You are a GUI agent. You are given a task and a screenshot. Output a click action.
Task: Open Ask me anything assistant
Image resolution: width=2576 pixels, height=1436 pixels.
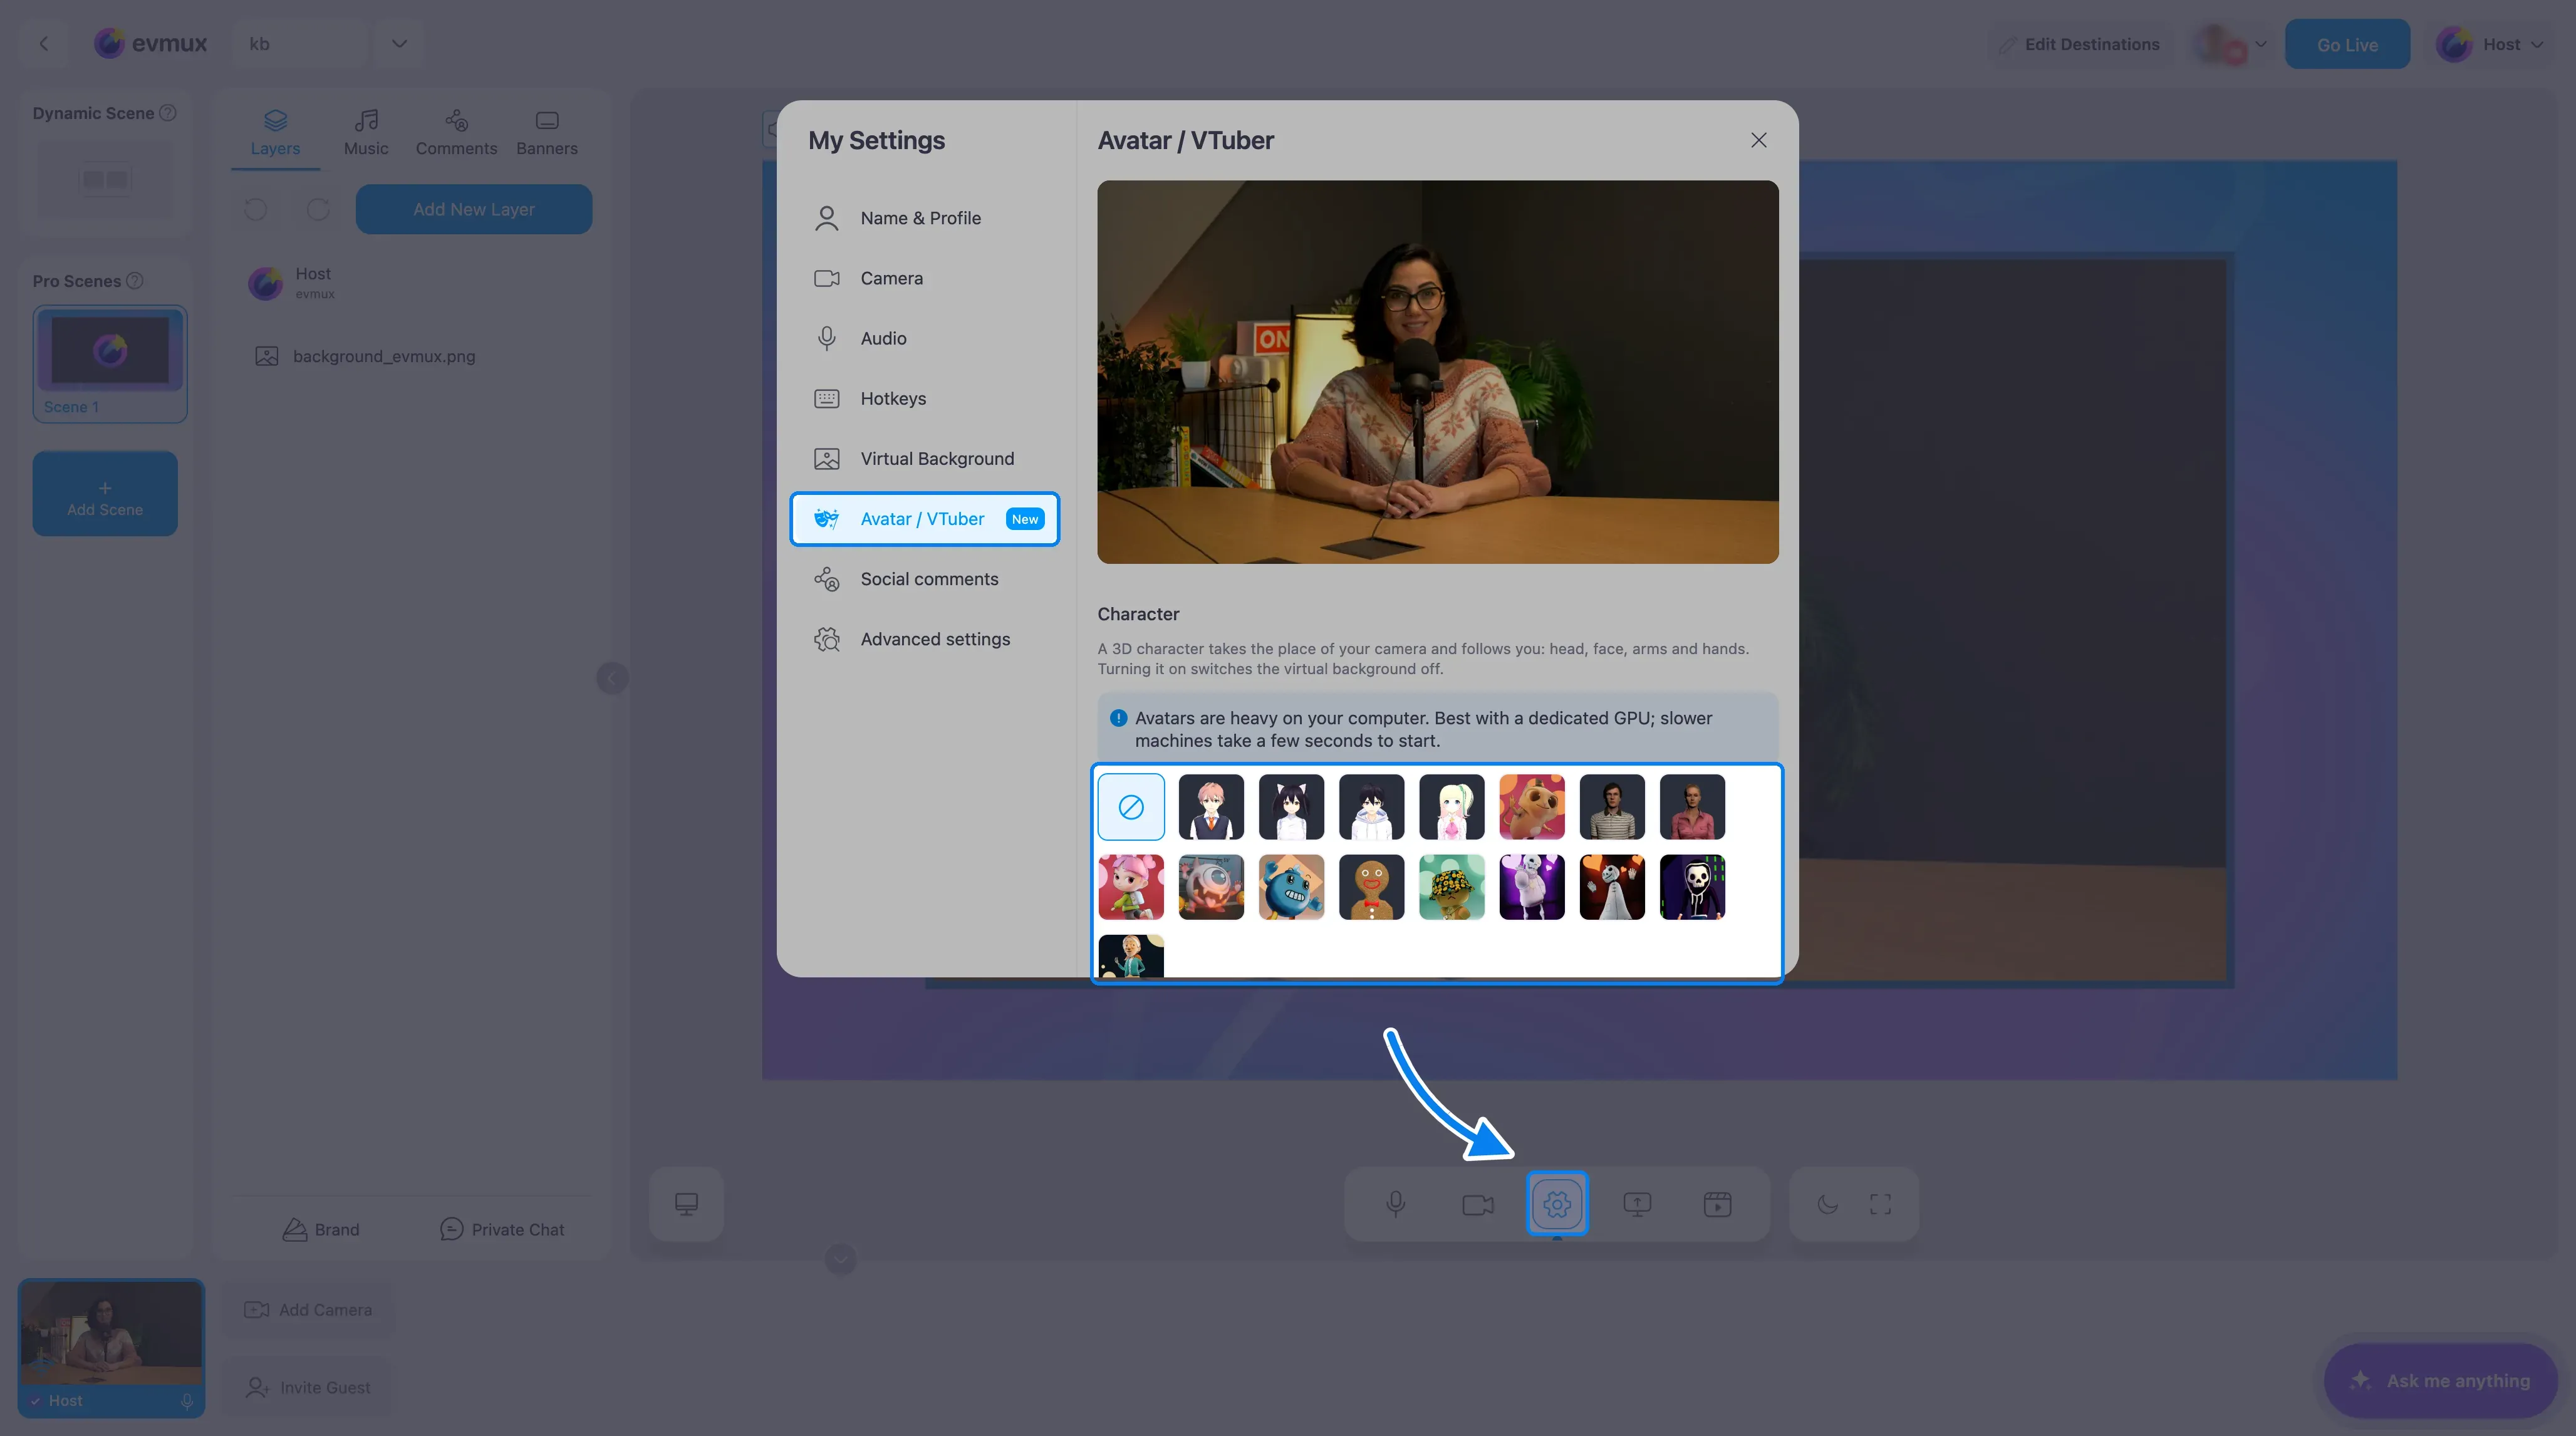coord(2441,1380)
